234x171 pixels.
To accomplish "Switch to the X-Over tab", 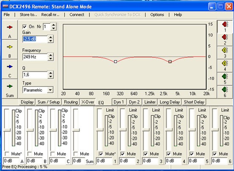I will click(x=88, y=102).
